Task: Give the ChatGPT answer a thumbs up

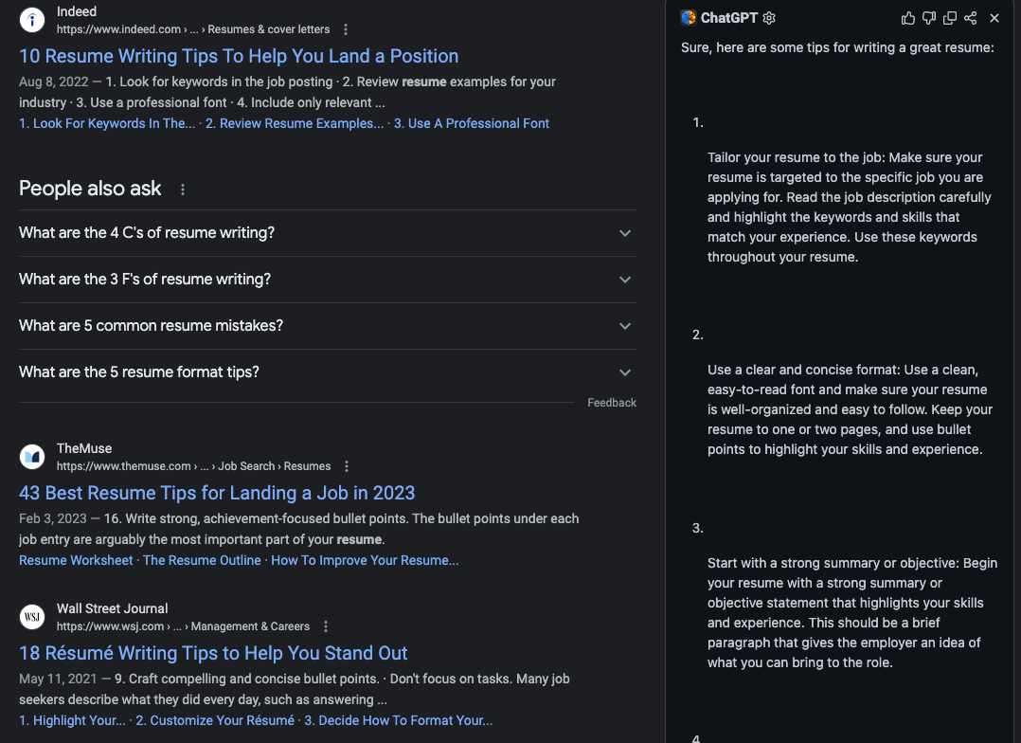Action: 907,18
